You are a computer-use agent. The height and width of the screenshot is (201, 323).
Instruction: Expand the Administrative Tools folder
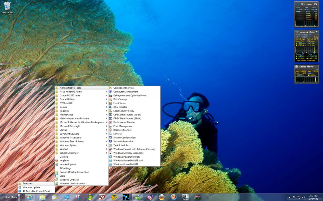point(81,88)
